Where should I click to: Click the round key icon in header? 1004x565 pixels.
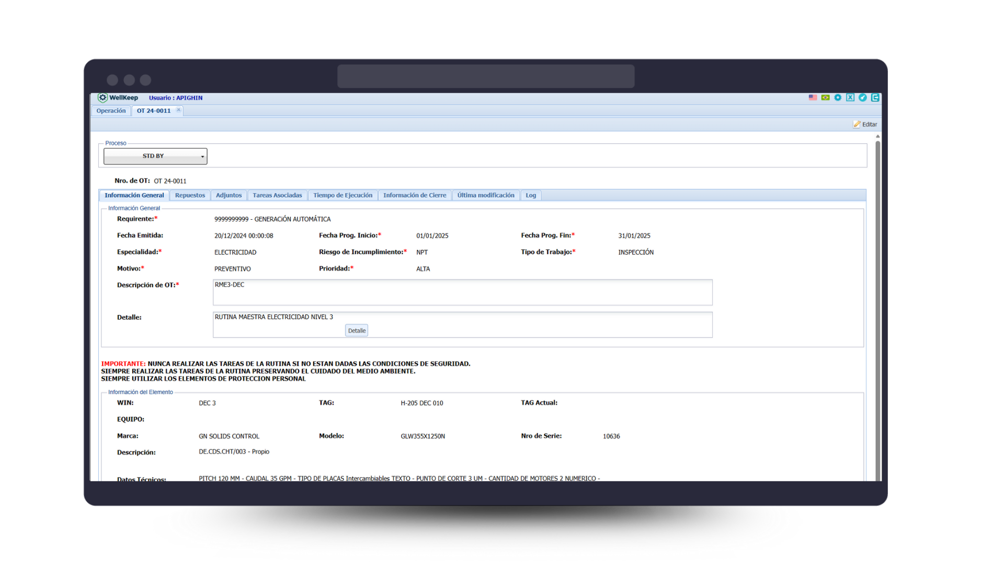(863, 98)
